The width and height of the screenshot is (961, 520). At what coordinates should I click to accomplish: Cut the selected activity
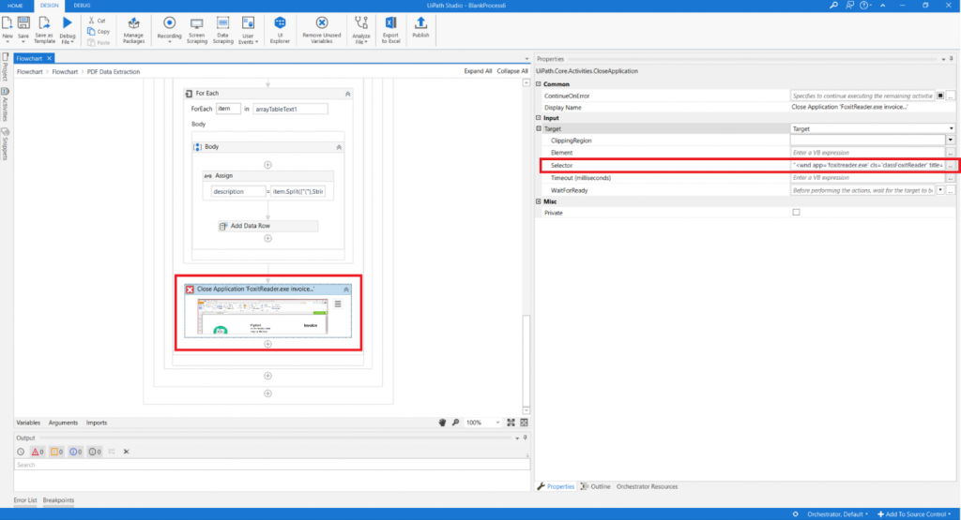97,21
